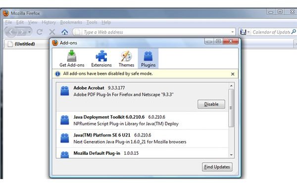The width and height of the screenshot is (297, 183).
Task: Maximize the Add-ons window
Action: pos(218,41)
